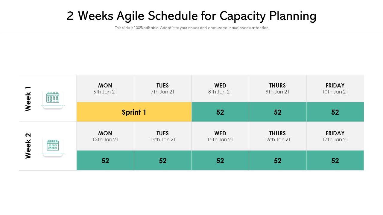Viewport: 383px width, 215px height.
Task: Select the TUES 14th Jan 21 header cell
Action: pyautogui.click(x=163, y=136)
